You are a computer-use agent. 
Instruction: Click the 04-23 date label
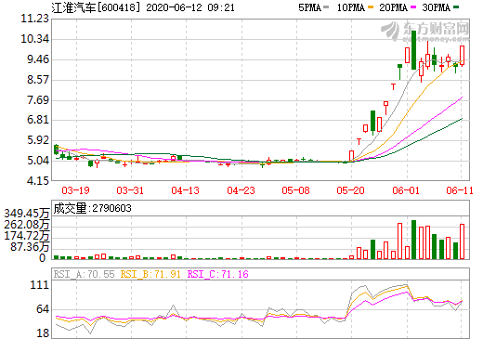point(241,190)
